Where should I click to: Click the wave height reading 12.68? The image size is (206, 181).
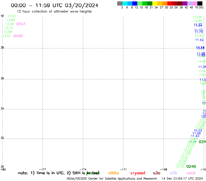coord(8,32)
